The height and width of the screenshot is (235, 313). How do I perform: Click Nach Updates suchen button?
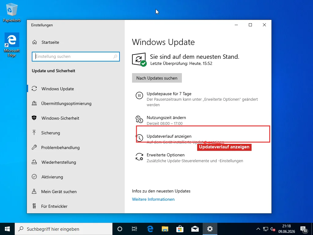(x=157, y=78)
